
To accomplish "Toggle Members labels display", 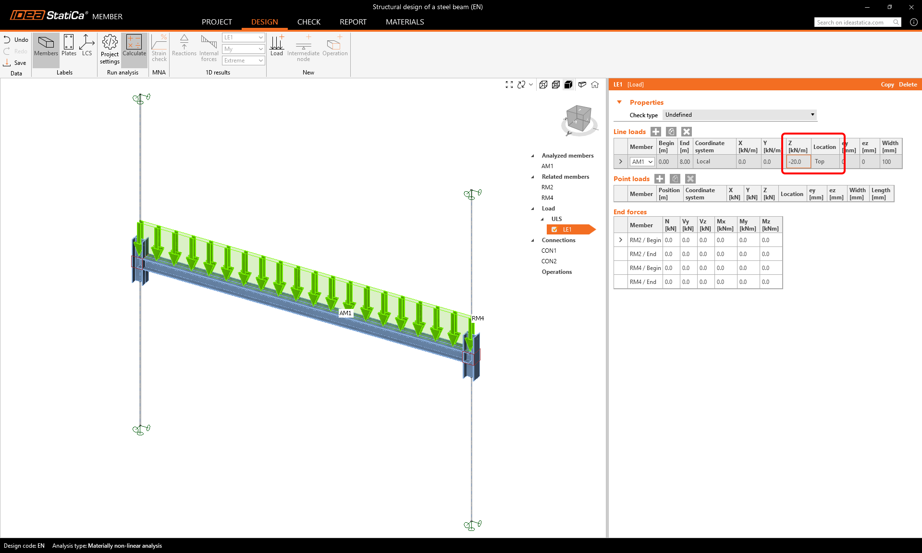I will click(x=46, y=46).
